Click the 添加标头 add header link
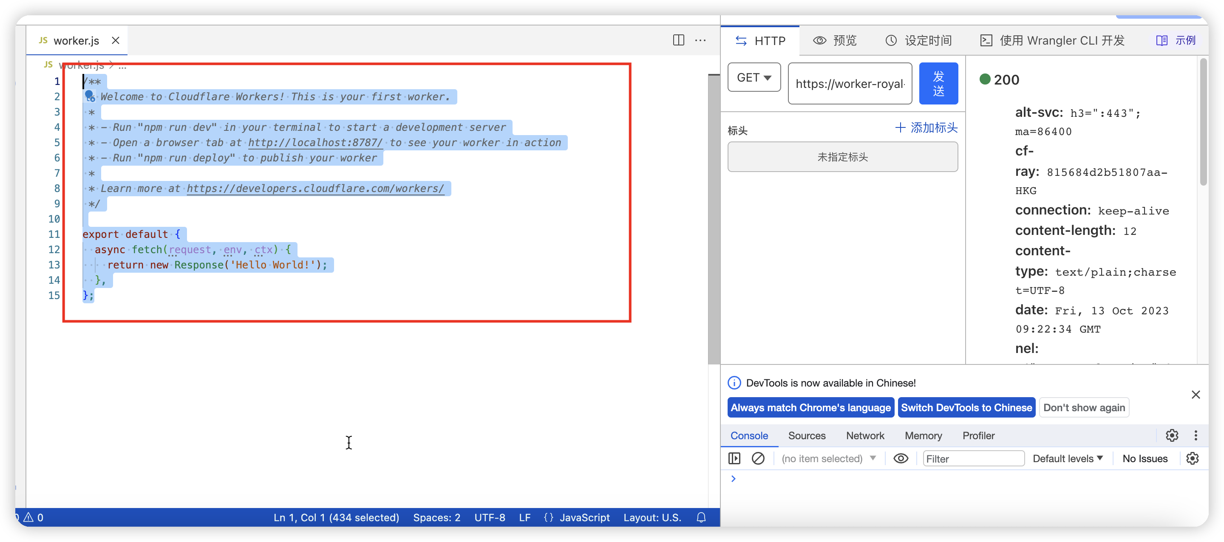The height and width of the screenshot is (542, 1224). [x=926, y=128]
